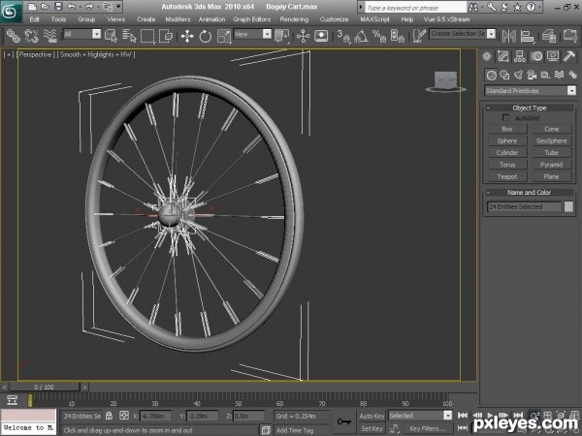Toggle the 3D Snaps icon
This screenshot has width=582, height=436.
tap(343, 36)
